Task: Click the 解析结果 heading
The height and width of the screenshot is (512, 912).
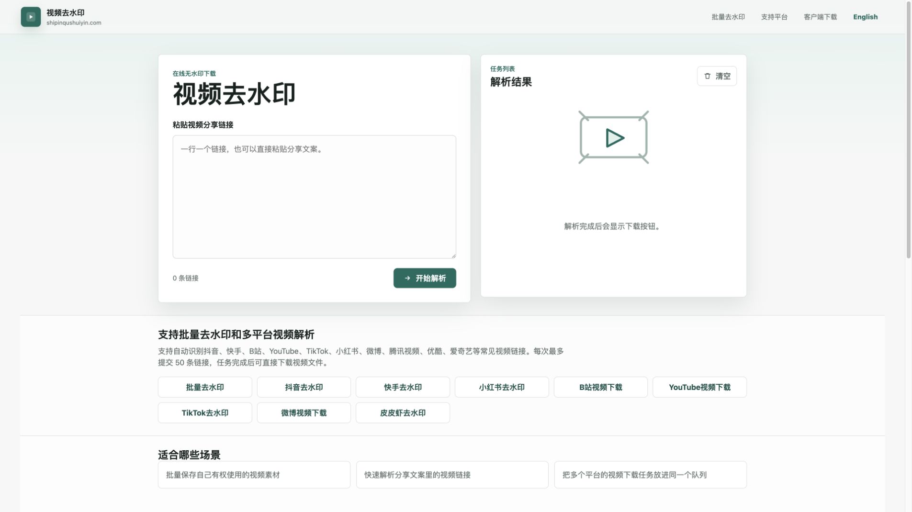Action: coord(511,82)
